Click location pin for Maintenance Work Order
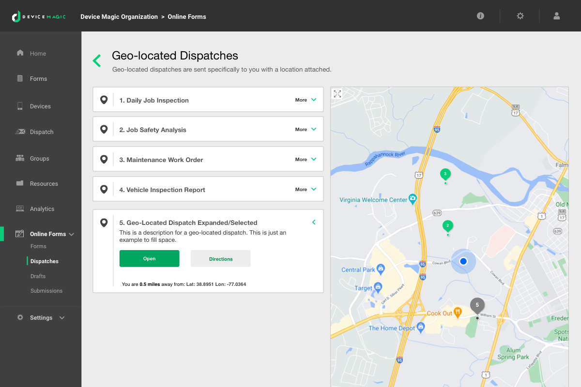Image resolution: width=581 pixels, height=387 pixels. (104, 159)
